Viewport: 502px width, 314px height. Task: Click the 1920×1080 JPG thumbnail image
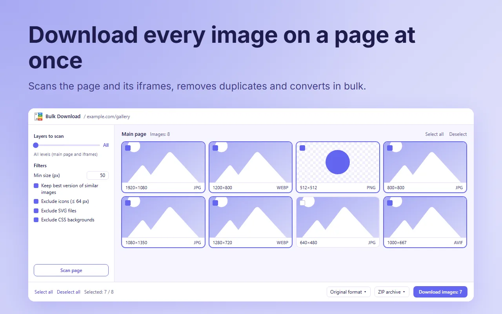pos(164,162)
